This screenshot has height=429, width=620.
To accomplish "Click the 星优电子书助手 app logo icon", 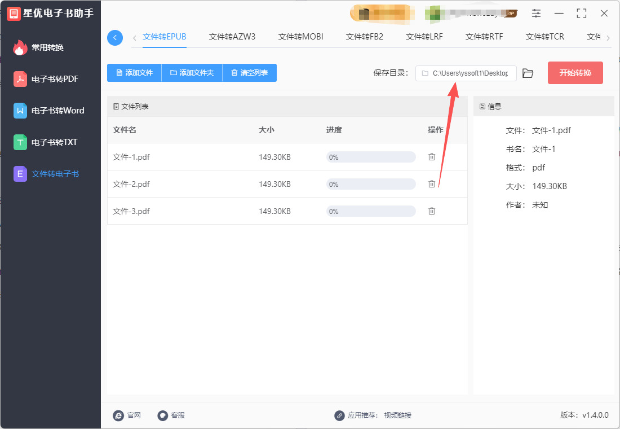I will 14,14.
